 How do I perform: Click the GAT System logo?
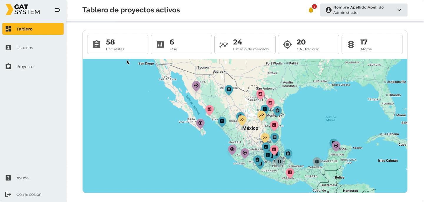[23, 10]
